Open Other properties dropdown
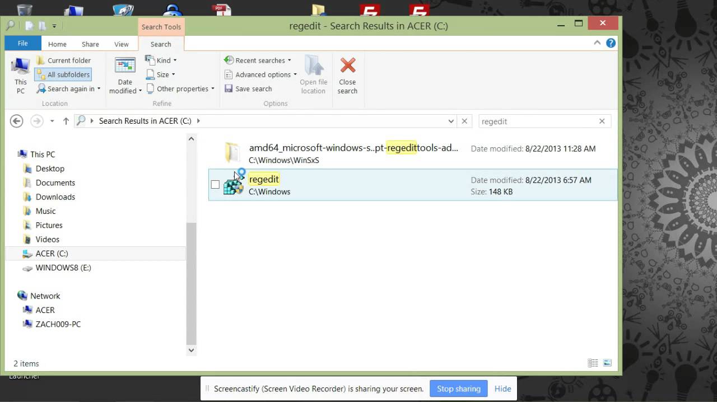The height and width of the screenshot is (402, 717). click(180, 88)
